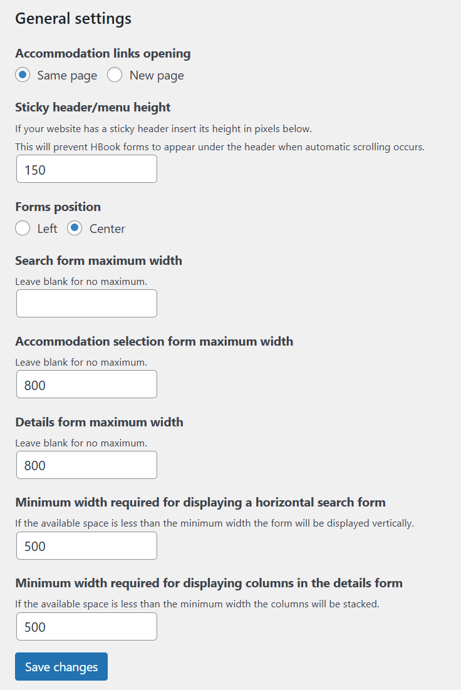
Task: Click the "Accommodation selection form maximum width" label
Action: 154,342
